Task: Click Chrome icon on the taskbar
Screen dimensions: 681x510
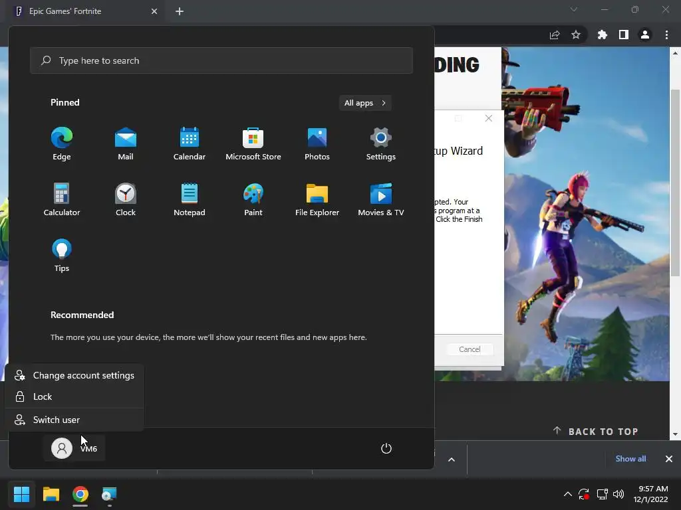Action: point(80,494)
